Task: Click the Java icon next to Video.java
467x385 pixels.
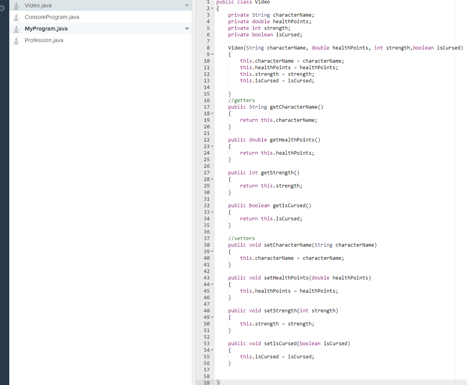Action: (x=16, y=5)
